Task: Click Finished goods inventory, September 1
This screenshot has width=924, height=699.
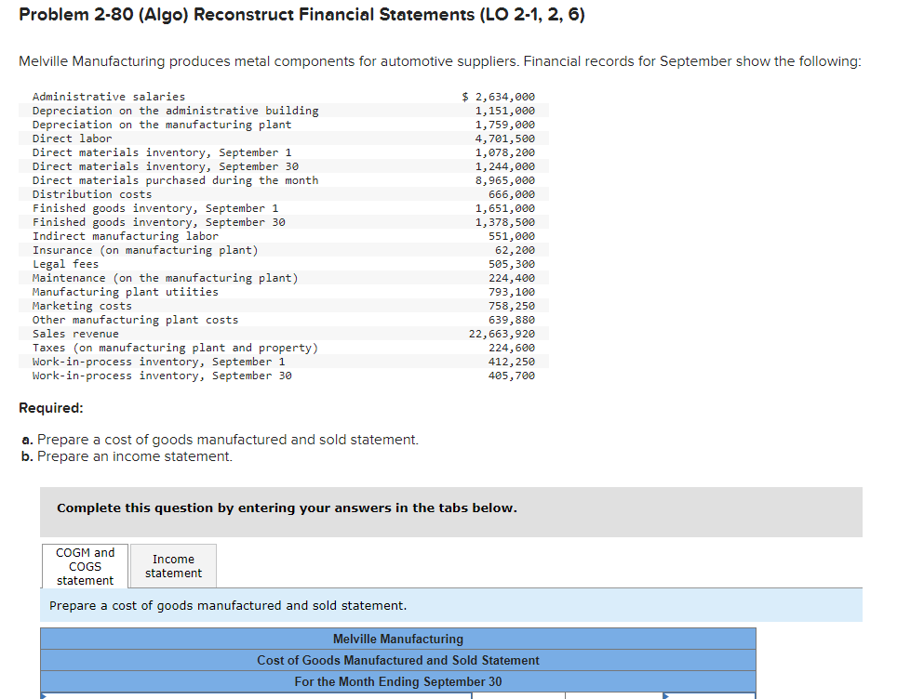Action: point(155,208)
